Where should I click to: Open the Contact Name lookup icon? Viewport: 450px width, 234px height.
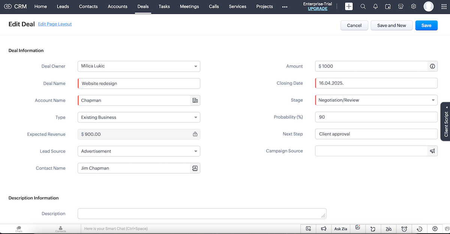point(195,168)
